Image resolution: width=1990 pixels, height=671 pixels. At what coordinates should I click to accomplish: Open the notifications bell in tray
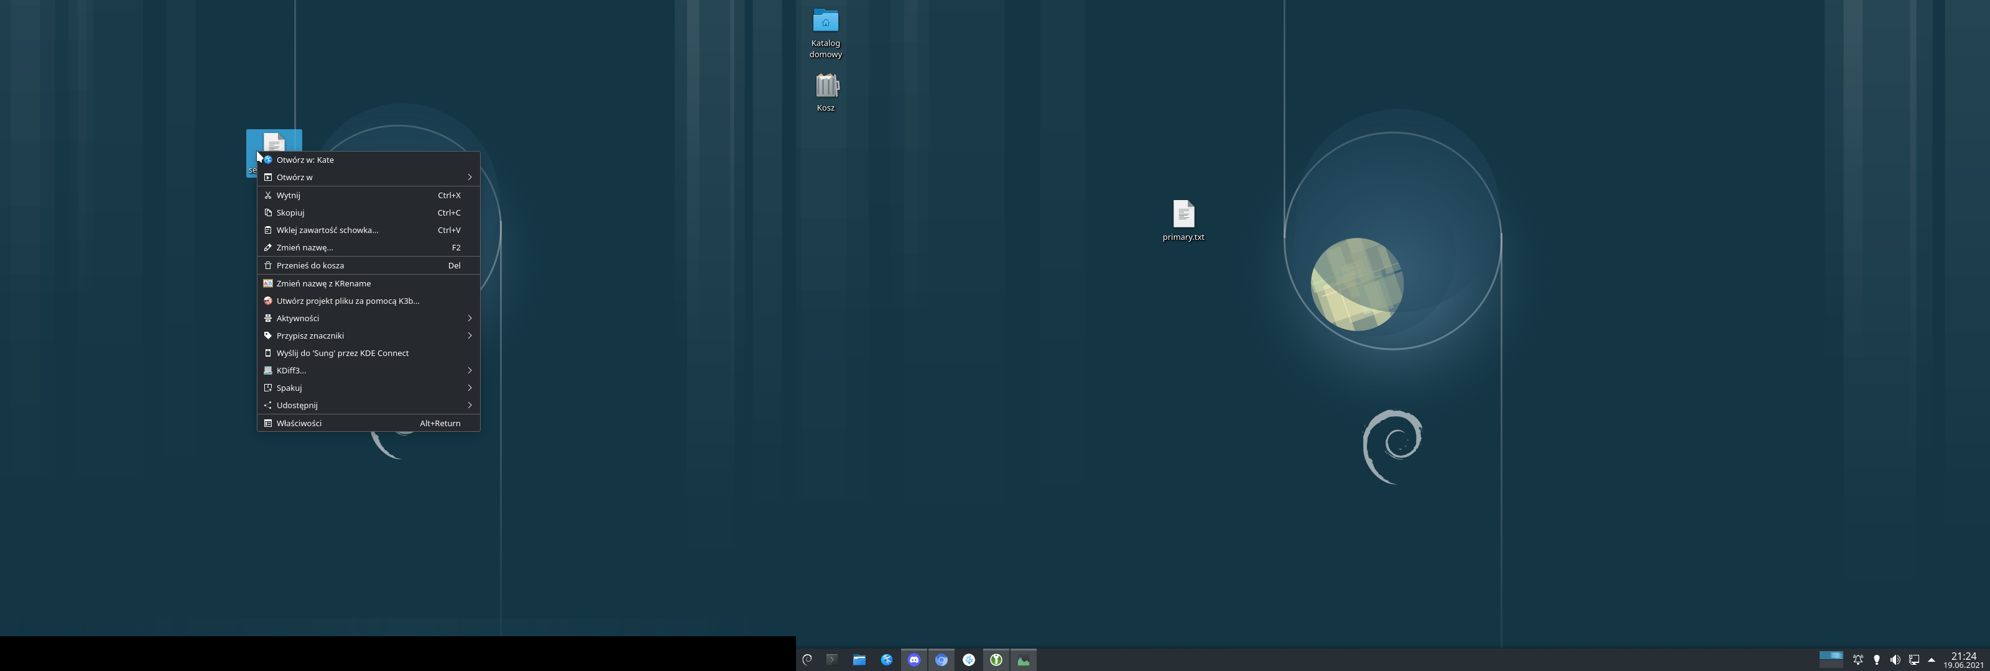1858,659
